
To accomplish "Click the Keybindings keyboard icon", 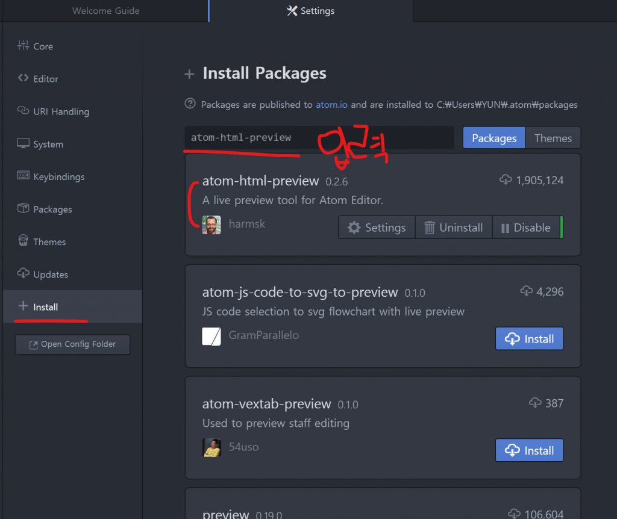I will tap(23, 175).
